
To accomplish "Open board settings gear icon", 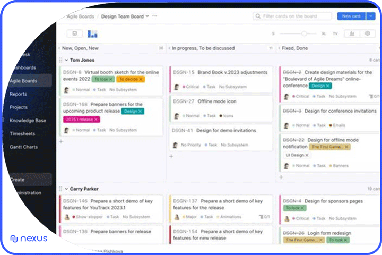I will point(367,33).
